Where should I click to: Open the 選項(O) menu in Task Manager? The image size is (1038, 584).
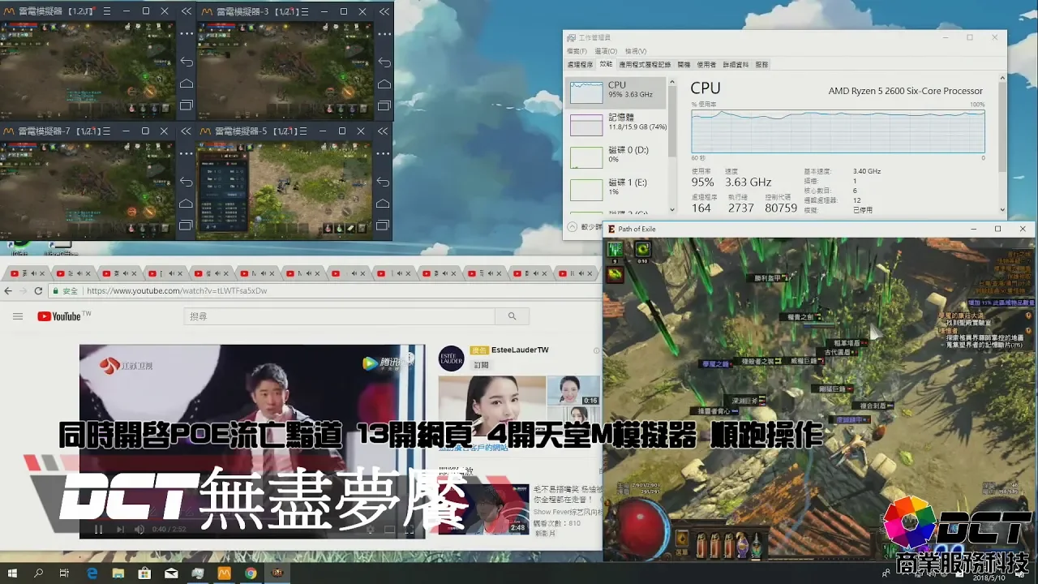604,51
